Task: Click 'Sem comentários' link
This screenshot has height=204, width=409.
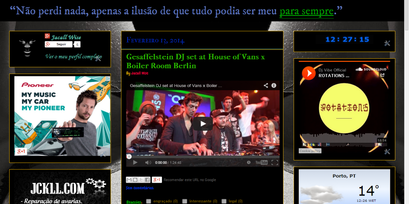Action: coord(140,188)
